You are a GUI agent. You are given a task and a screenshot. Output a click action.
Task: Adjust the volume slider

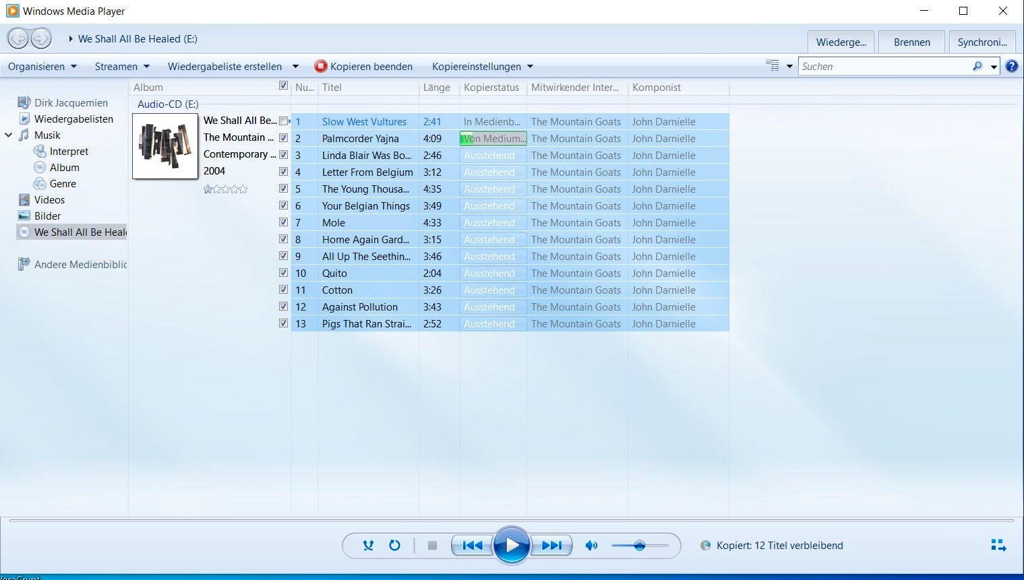click(x=640, y=546)
